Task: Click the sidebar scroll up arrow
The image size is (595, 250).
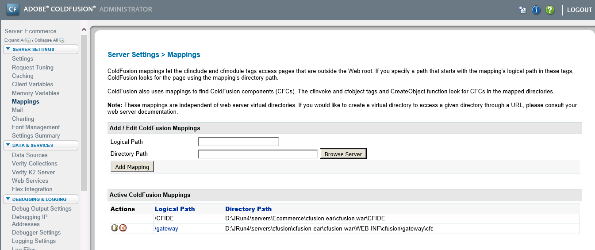Action: 84,30
